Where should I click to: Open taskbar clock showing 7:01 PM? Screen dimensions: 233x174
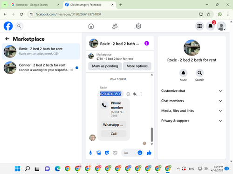click(217, 168)
